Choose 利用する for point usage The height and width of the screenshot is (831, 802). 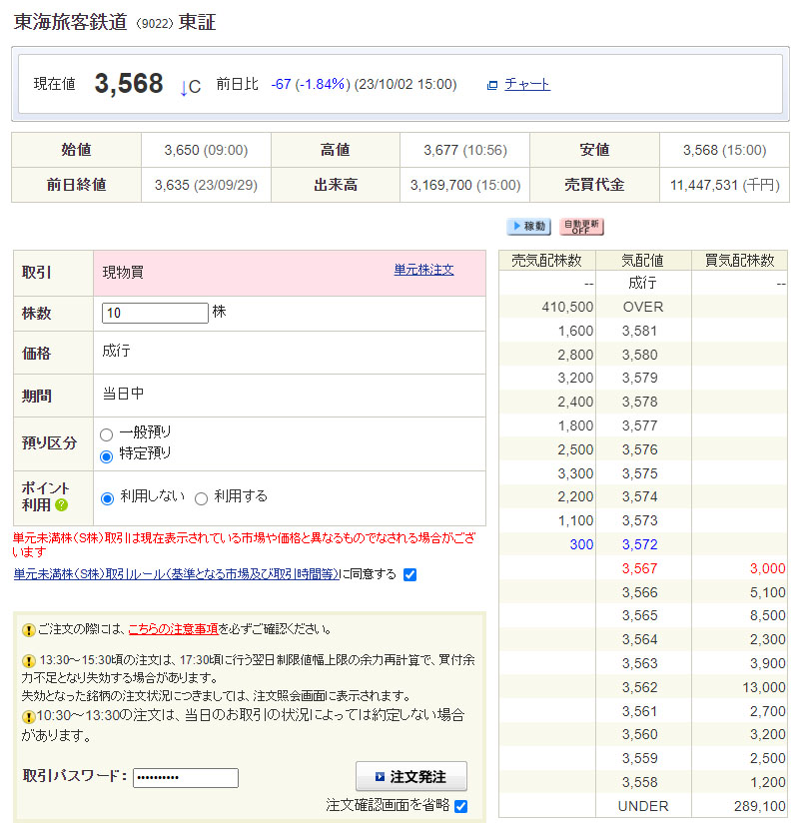201,498
